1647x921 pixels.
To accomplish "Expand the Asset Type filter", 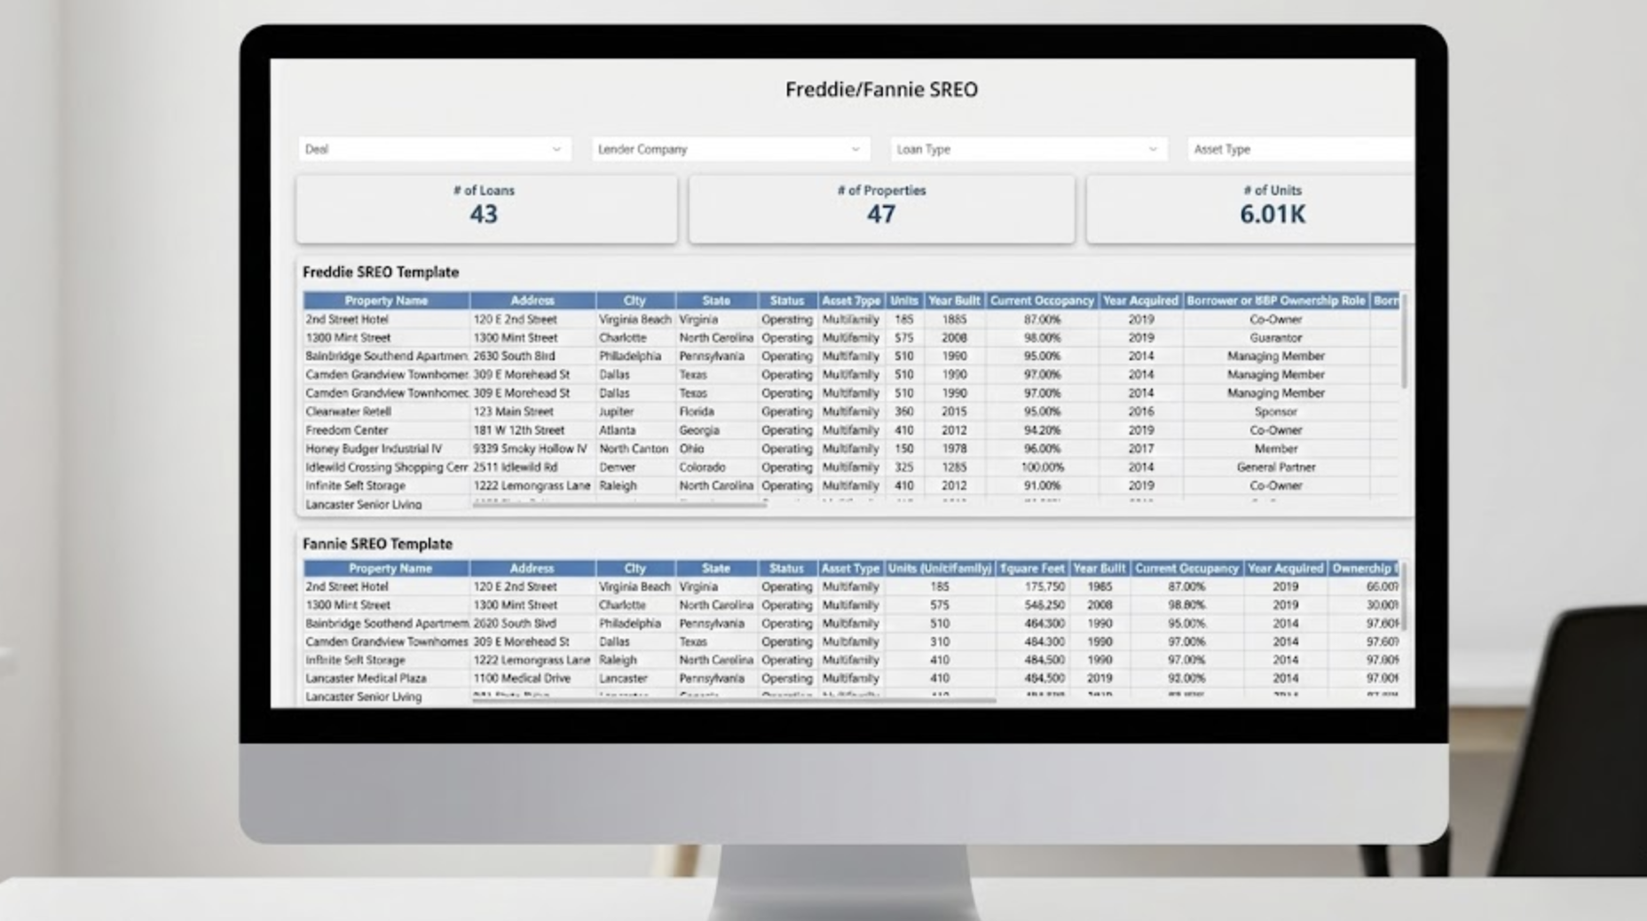I will pyautogui.click(x=1298, y=149).
